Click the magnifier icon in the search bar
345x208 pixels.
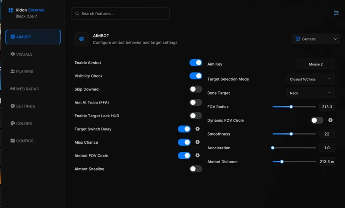77,14
